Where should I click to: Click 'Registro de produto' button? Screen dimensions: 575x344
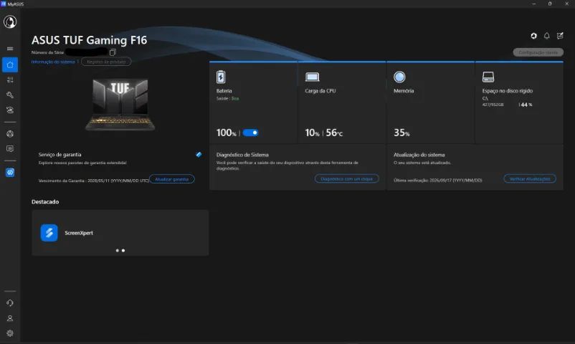106,62
